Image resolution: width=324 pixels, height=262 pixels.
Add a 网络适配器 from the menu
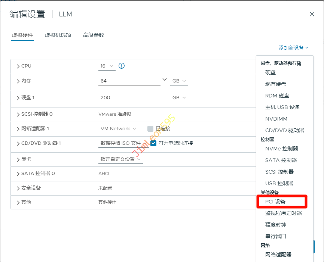click(x=278, y=255)
